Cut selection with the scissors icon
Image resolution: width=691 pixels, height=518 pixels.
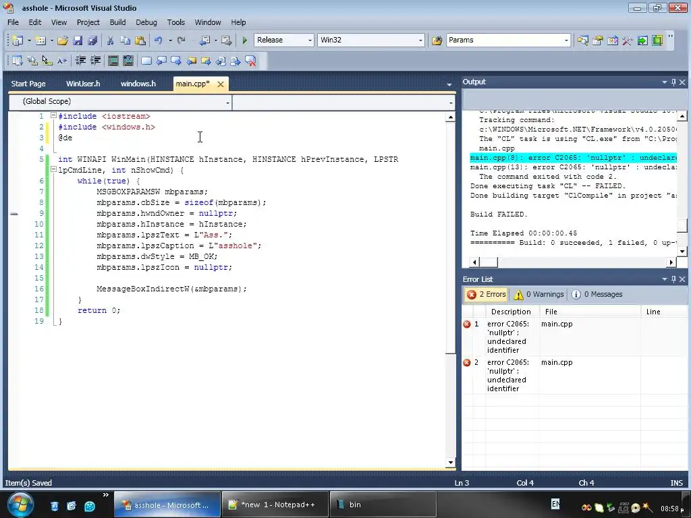point(110,40)
